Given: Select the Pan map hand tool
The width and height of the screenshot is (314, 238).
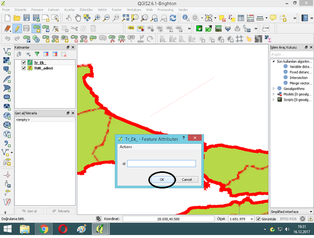Looking at the screenshot, I should 78,18.
